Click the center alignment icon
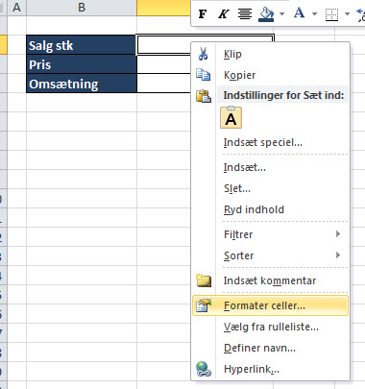Screen dimensions: 365x389 pos(245,14)
